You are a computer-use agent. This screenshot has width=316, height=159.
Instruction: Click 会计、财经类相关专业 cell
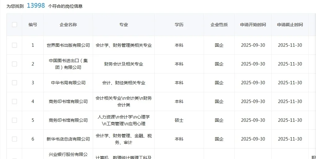(124, 83)
